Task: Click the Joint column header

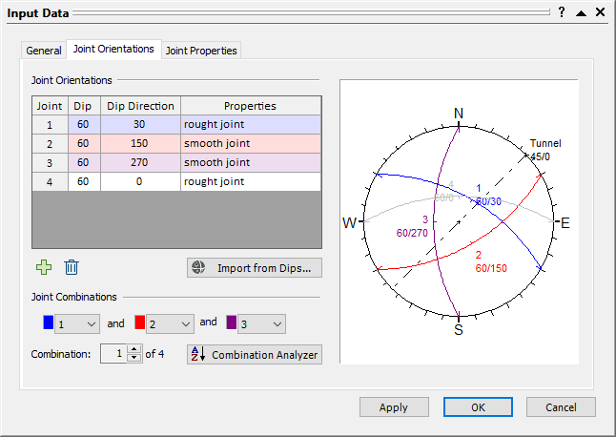Action: click(x=50, y=106)
